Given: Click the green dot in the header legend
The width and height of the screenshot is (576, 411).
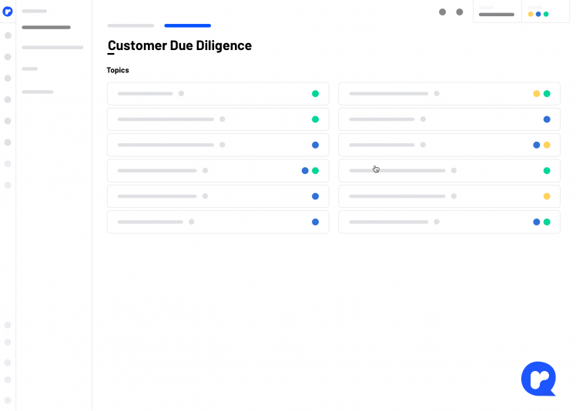Looking at the screenshot, I should point(546,15).
